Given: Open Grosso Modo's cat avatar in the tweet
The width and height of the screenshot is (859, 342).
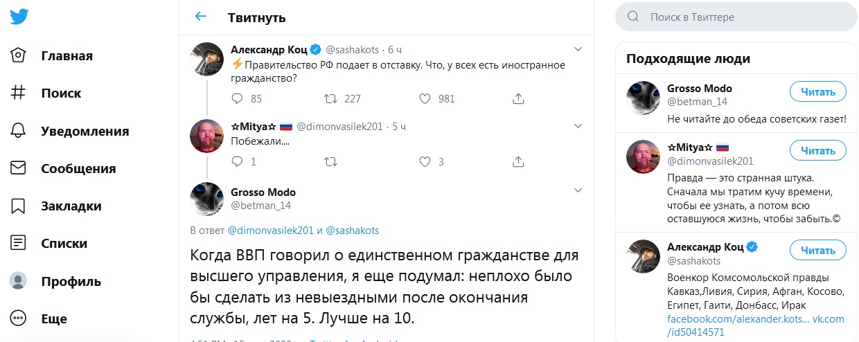Looking at the screenshot, I should click(206, 197).
